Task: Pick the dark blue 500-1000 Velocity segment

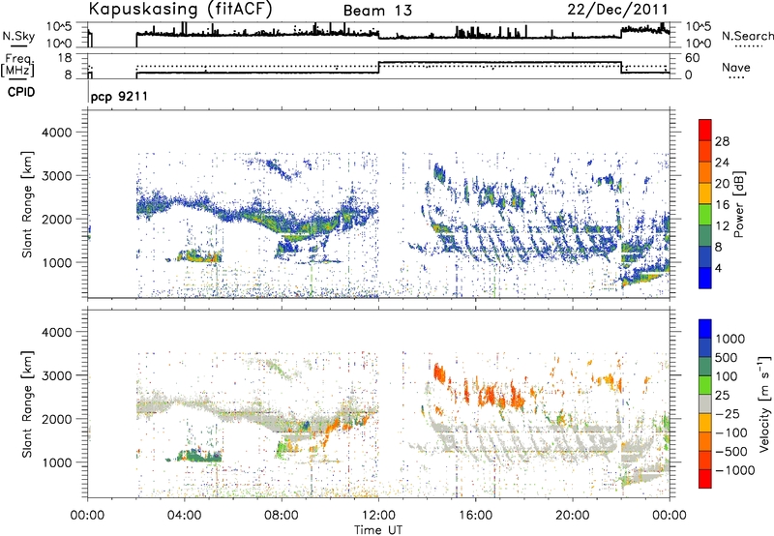Action: 705,347
